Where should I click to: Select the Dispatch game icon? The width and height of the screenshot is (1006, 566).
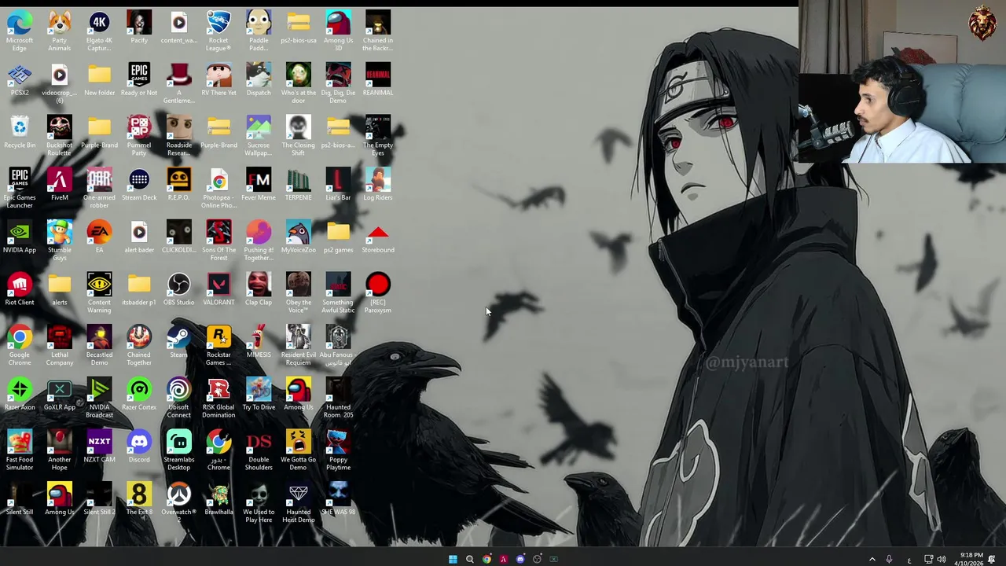(x=259, y=79)
